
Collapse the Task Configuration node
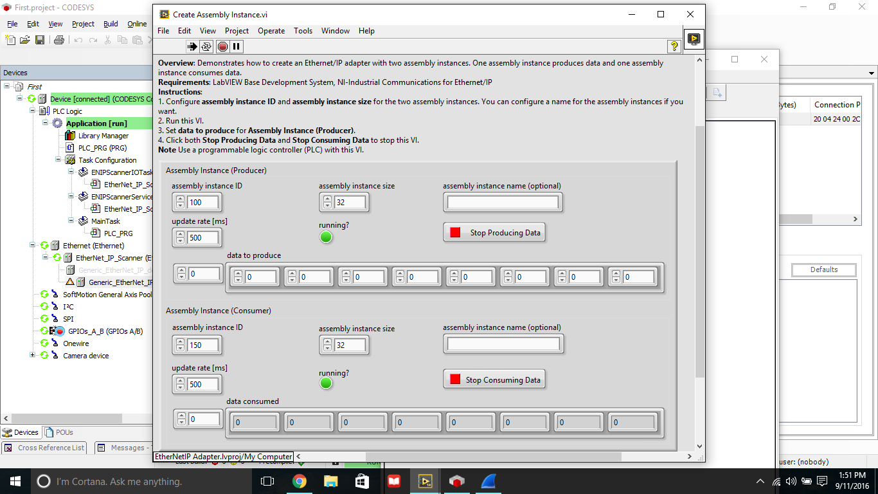click(58, 160)
